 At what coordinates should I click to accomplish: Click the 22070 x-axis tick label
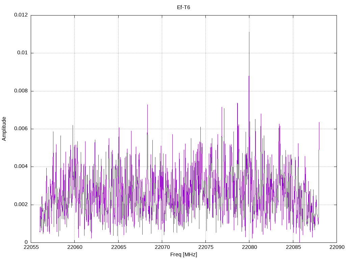162,247
